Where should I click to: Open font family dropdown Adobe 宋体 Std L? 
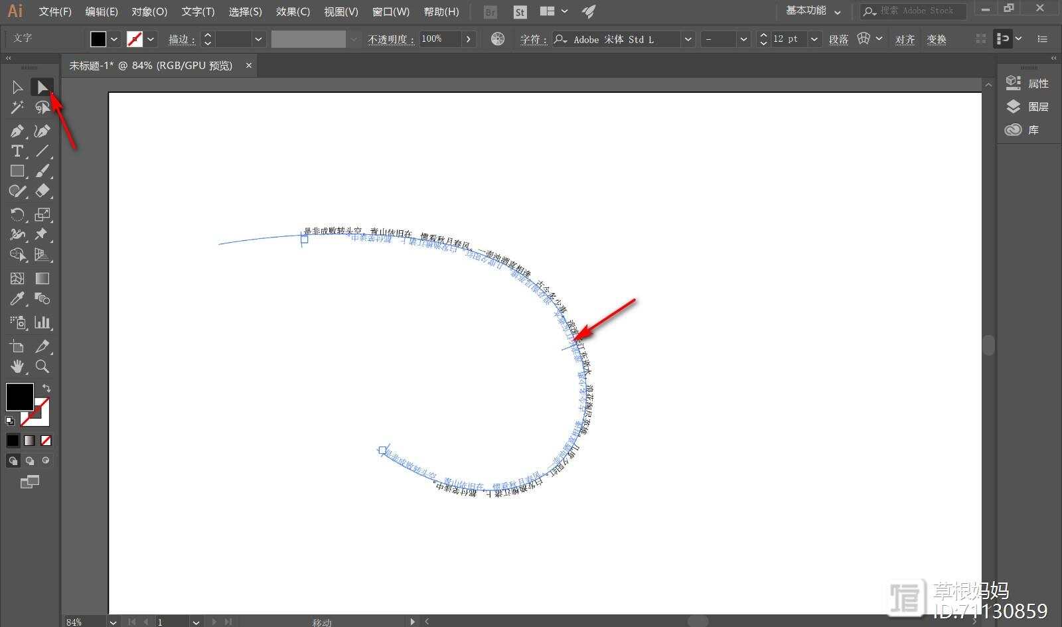(x=688, y=39)
